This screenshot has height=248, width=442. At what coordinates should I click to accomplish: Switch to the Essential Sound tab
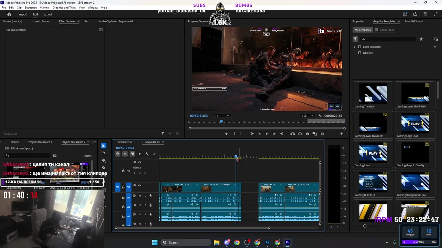(413, 21)
